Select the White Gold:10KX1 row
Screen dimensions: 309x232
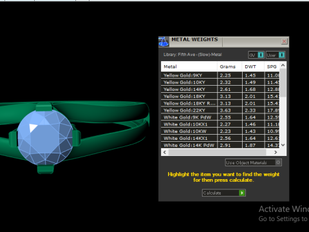[220, 124]
